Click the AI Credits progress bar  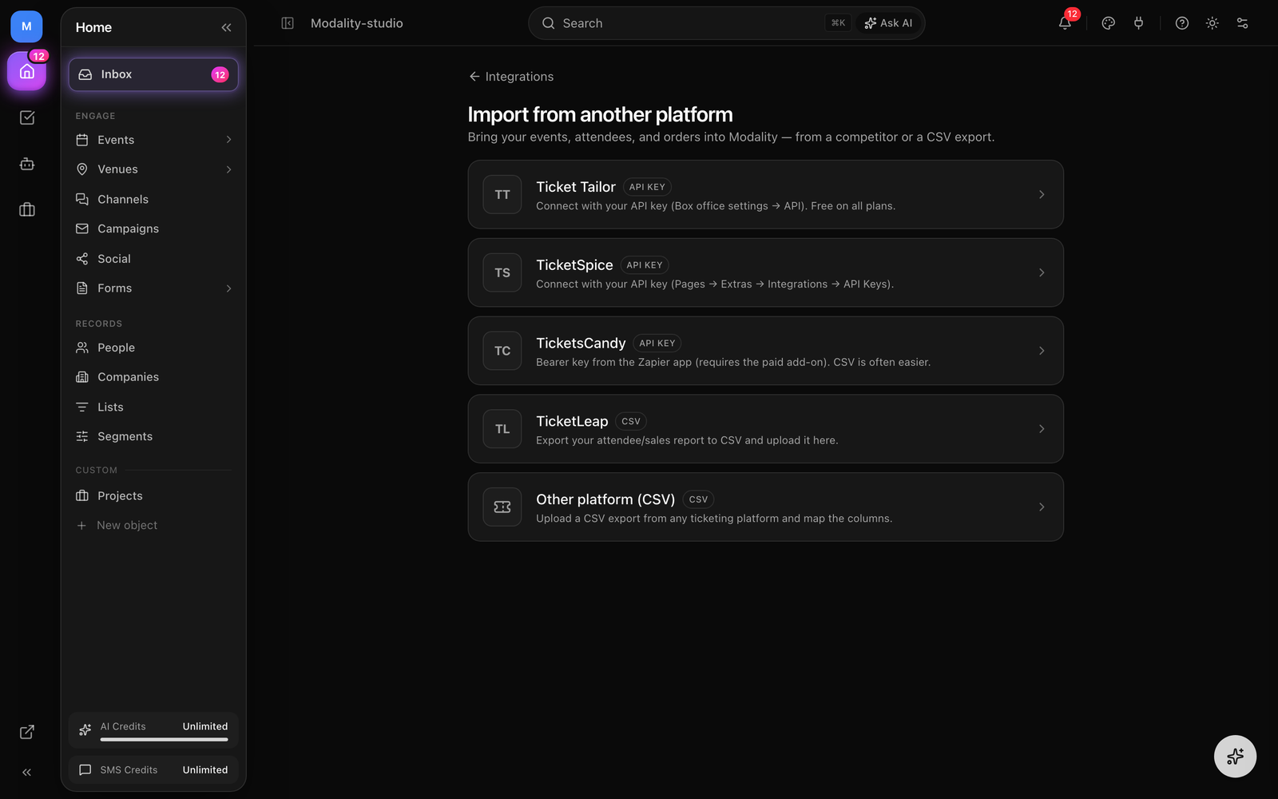click(x=164, y=740)
